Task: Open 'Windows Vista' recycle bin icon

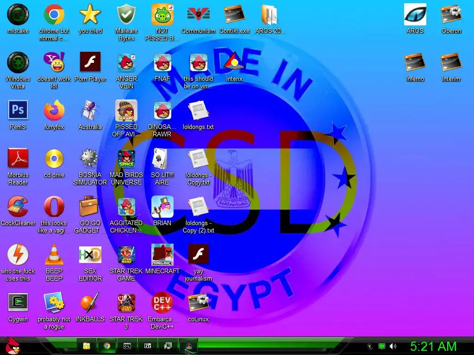Action: coord(18,62)
